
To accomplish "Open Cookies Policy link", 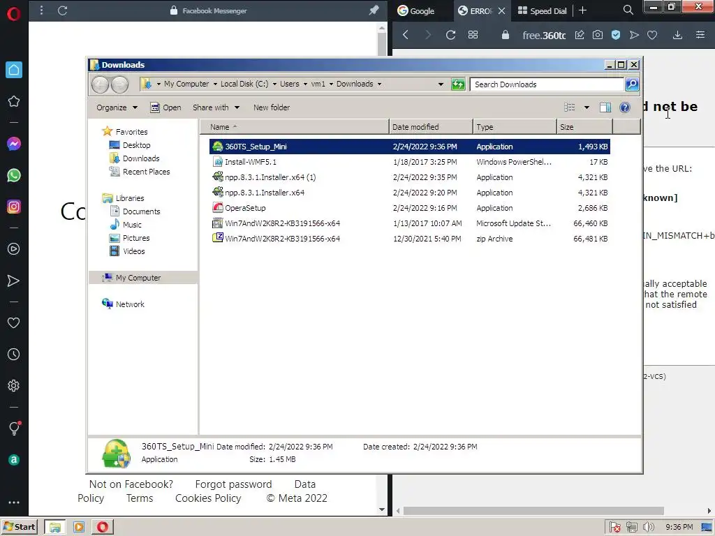I will pos(208,498).
